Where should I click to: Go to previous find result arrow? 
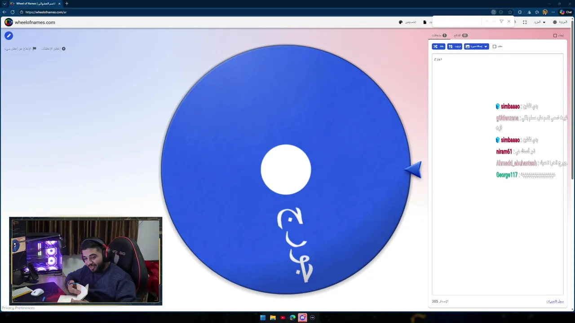487,21
